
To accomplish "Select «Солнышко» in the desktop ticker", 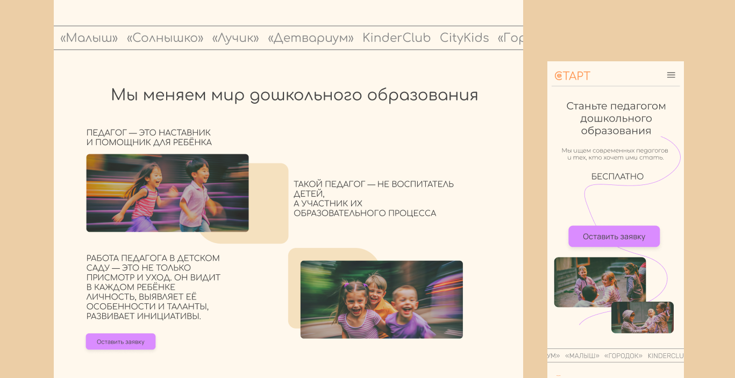I will pyautogui.click(x=165, y=38).
